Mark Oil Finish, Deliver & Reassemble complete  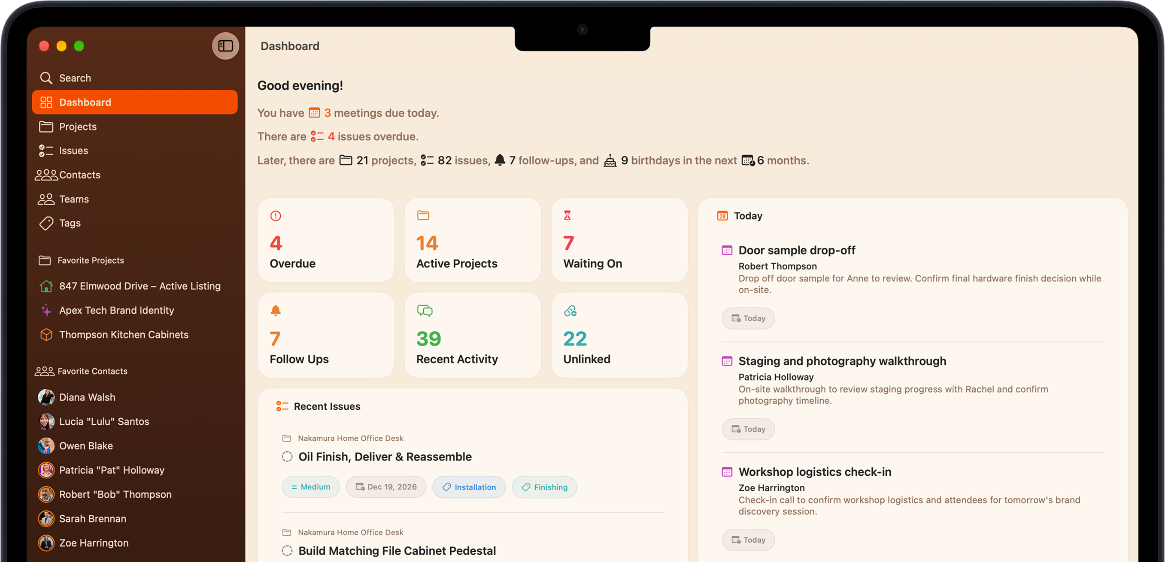pyautogui.click(x=287, y=456)
